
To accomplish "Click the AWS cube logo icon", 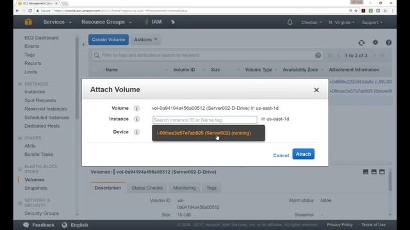I will coord(28,22).
